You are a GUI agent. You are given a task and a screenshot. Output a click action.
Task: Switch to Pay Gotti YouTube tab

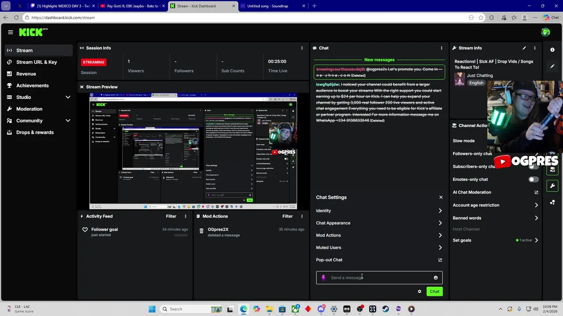(132, 6)
